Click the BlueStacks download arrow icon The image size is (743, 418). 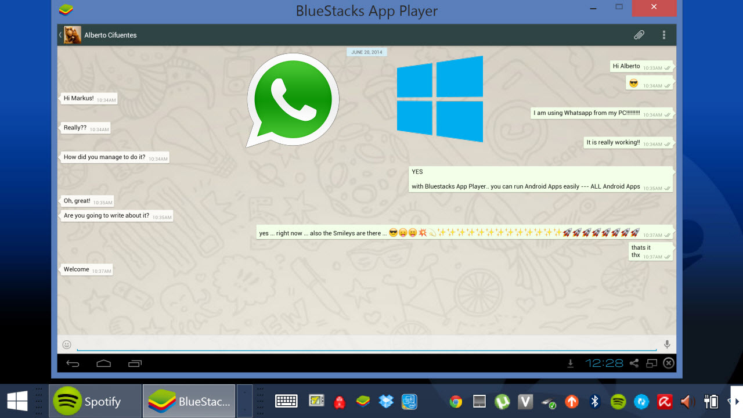point(571,363)
